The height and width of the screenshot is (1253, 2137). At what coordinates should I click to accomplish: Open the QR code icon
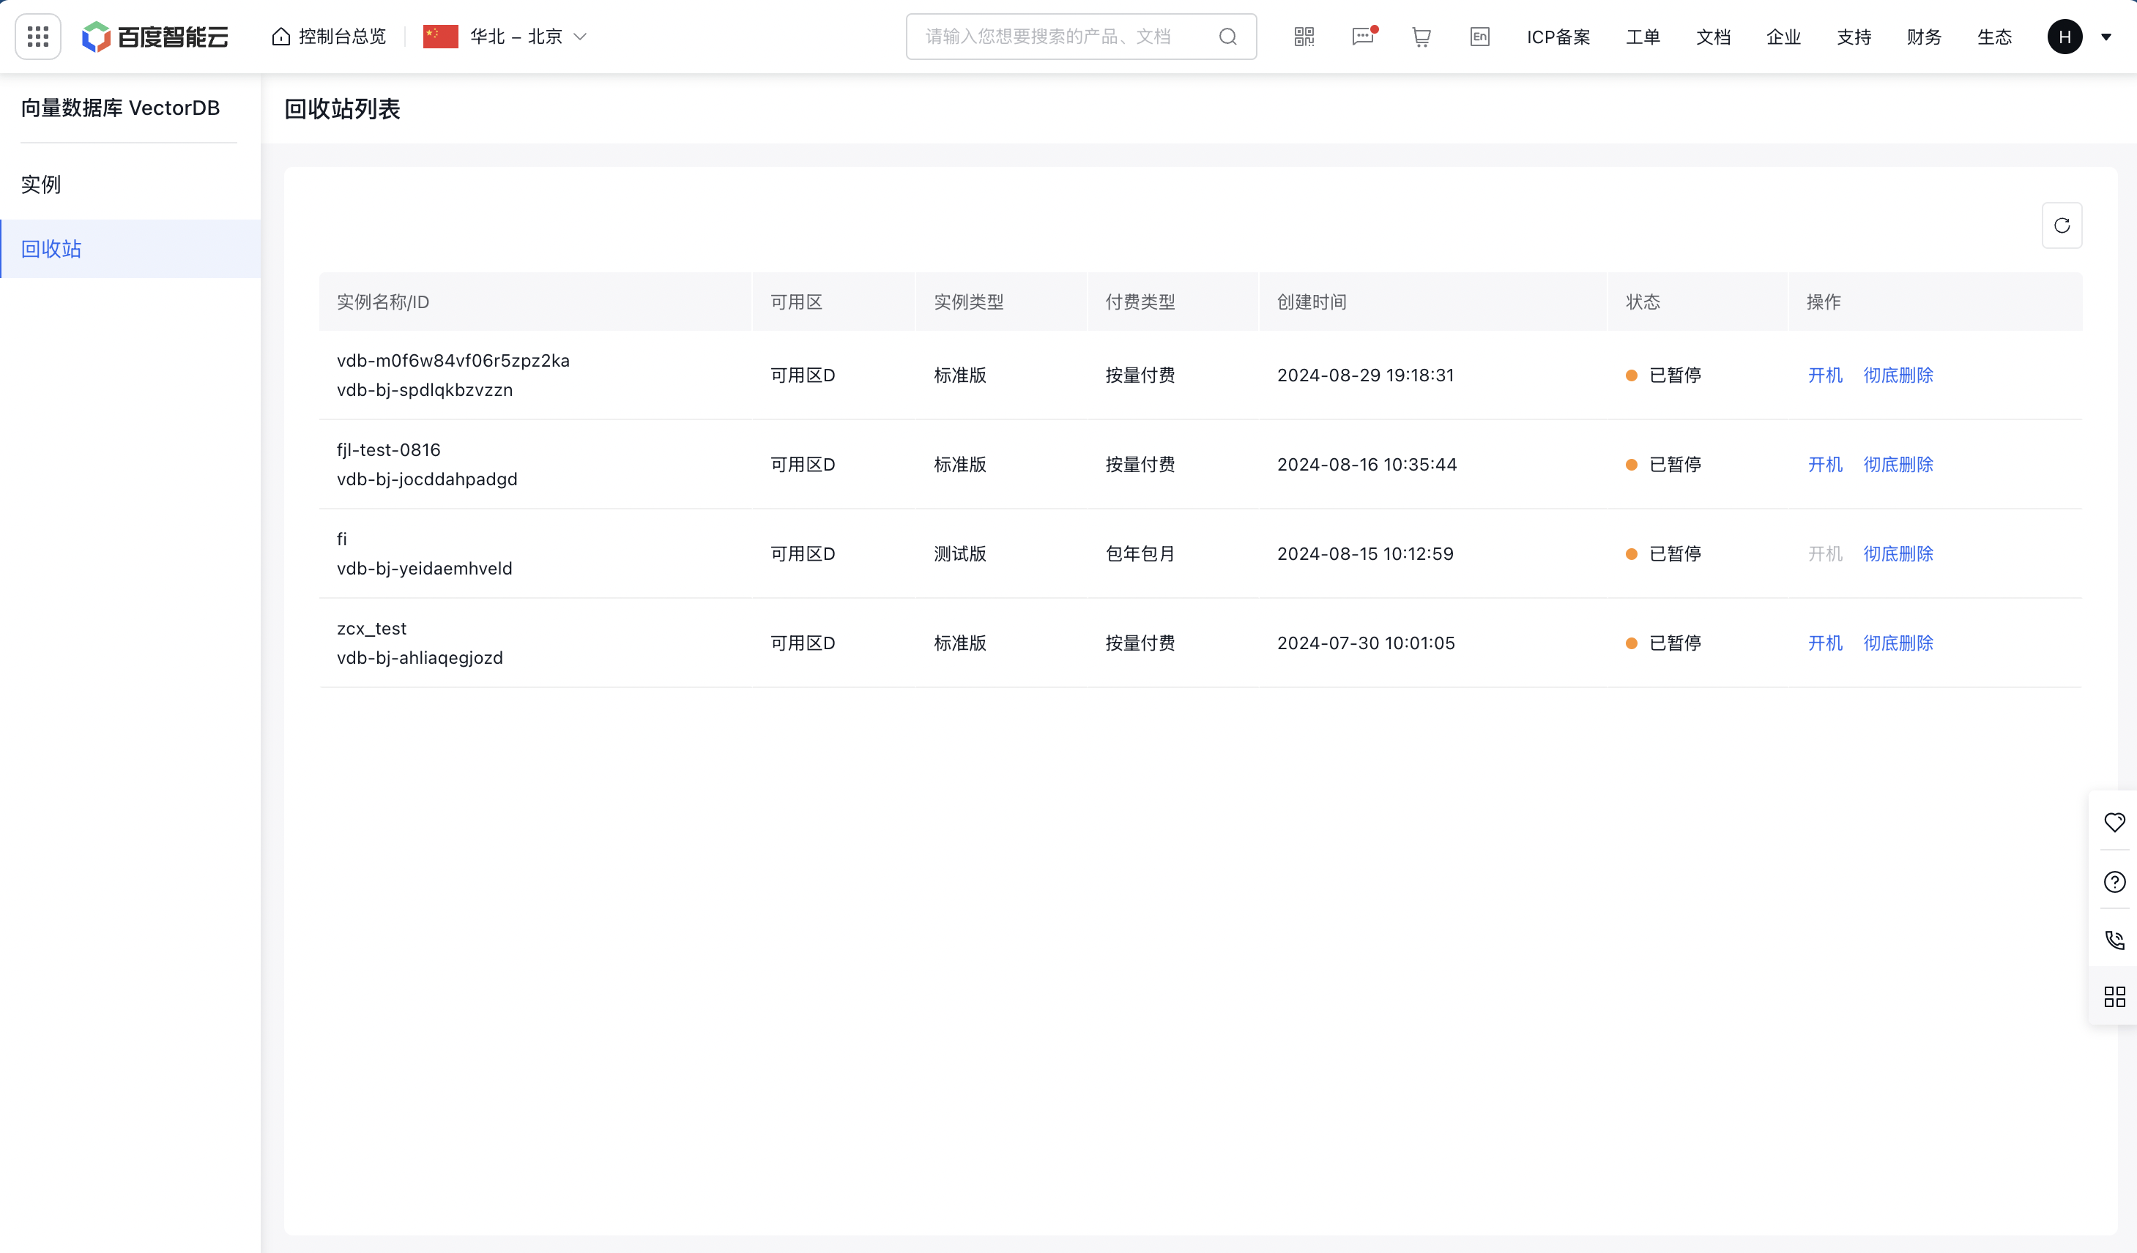point(1304,37)
